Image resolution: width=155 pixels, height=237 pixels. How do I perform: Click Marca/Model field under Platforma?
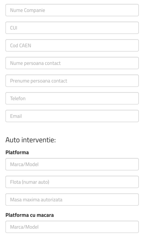click(x=72, y=164)
